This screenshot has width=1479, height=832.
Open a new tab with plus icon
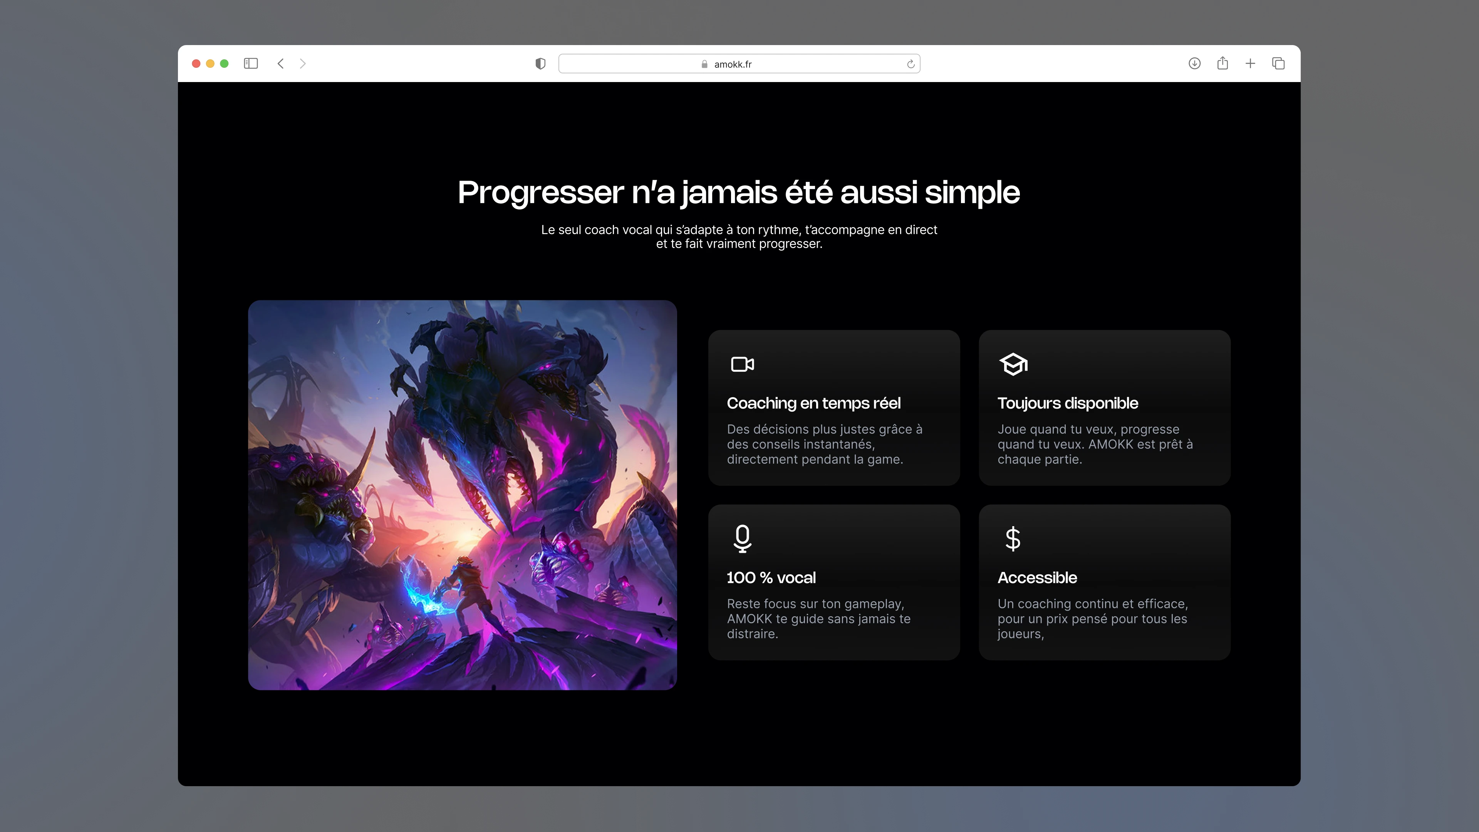click(x=1251, y=64)
